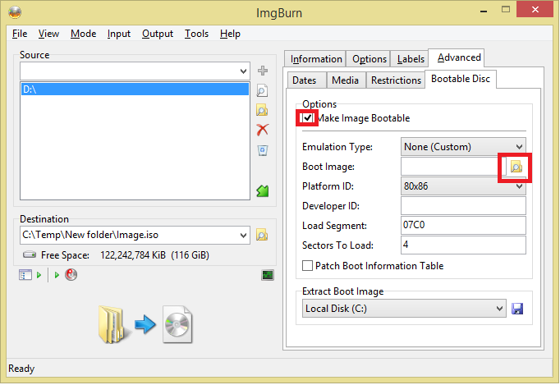
Task: Open the Input menu
Action: pos(119,34)
